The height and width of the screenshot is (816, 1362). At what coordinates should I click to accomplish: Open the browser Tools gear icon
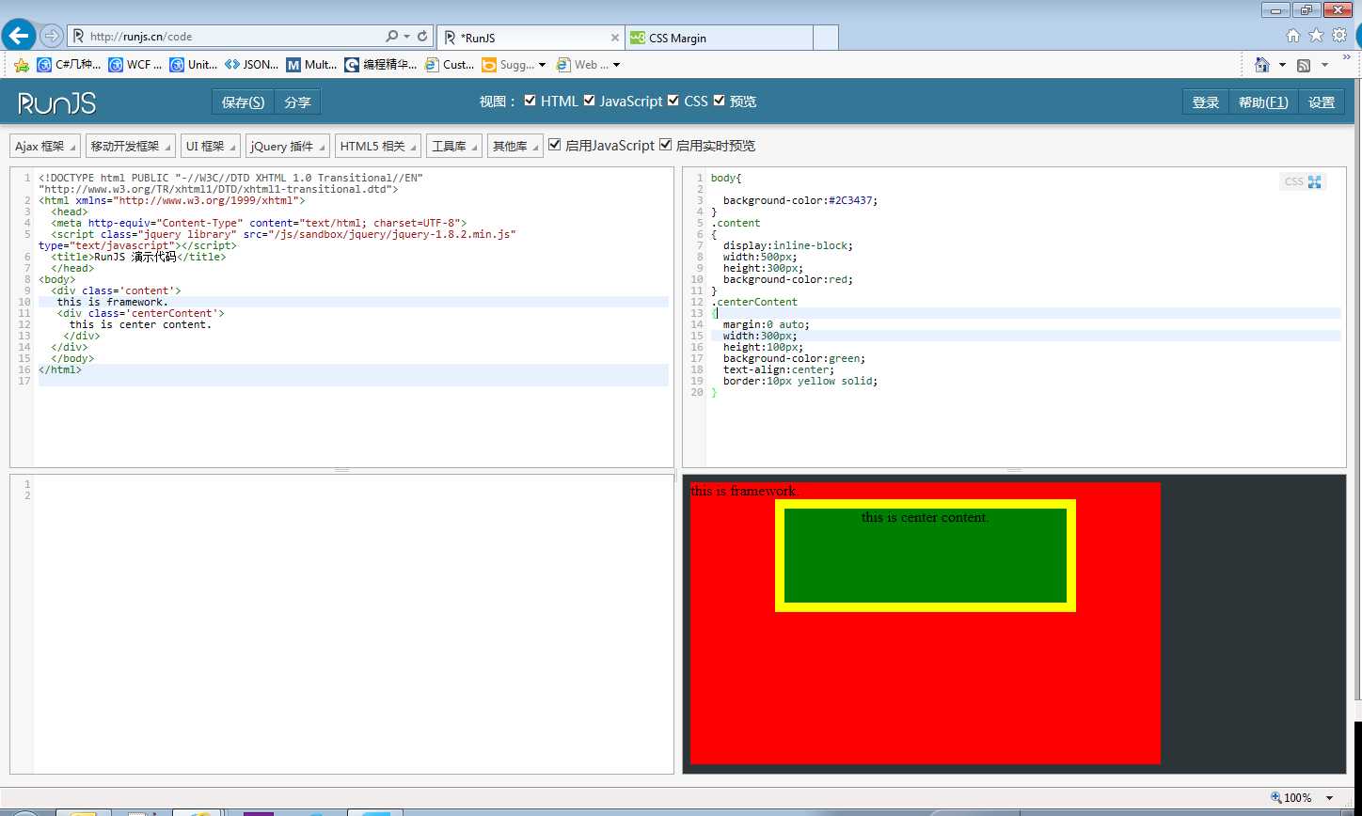point(1338,36)
